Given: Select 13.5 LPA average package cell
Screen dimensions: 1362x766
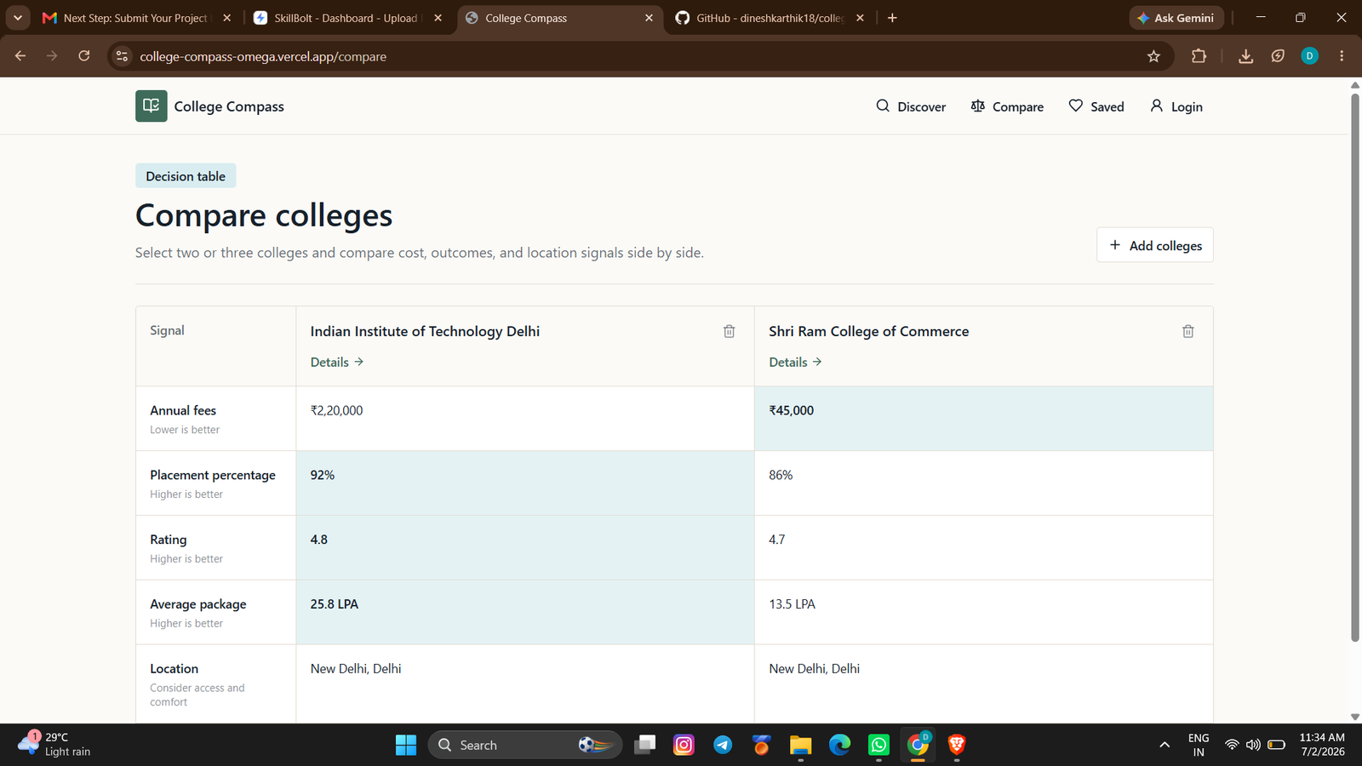Looking at the screenshot, I should pyautogui.click(x=984, y=613).
